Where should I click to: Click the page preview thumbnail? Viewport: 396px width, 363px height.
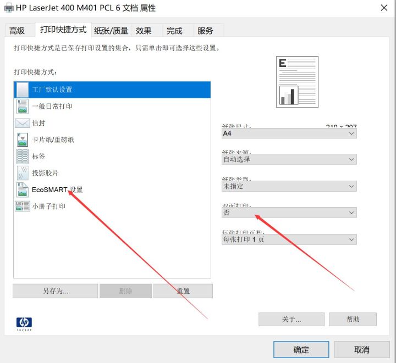(x=297, y=82)
